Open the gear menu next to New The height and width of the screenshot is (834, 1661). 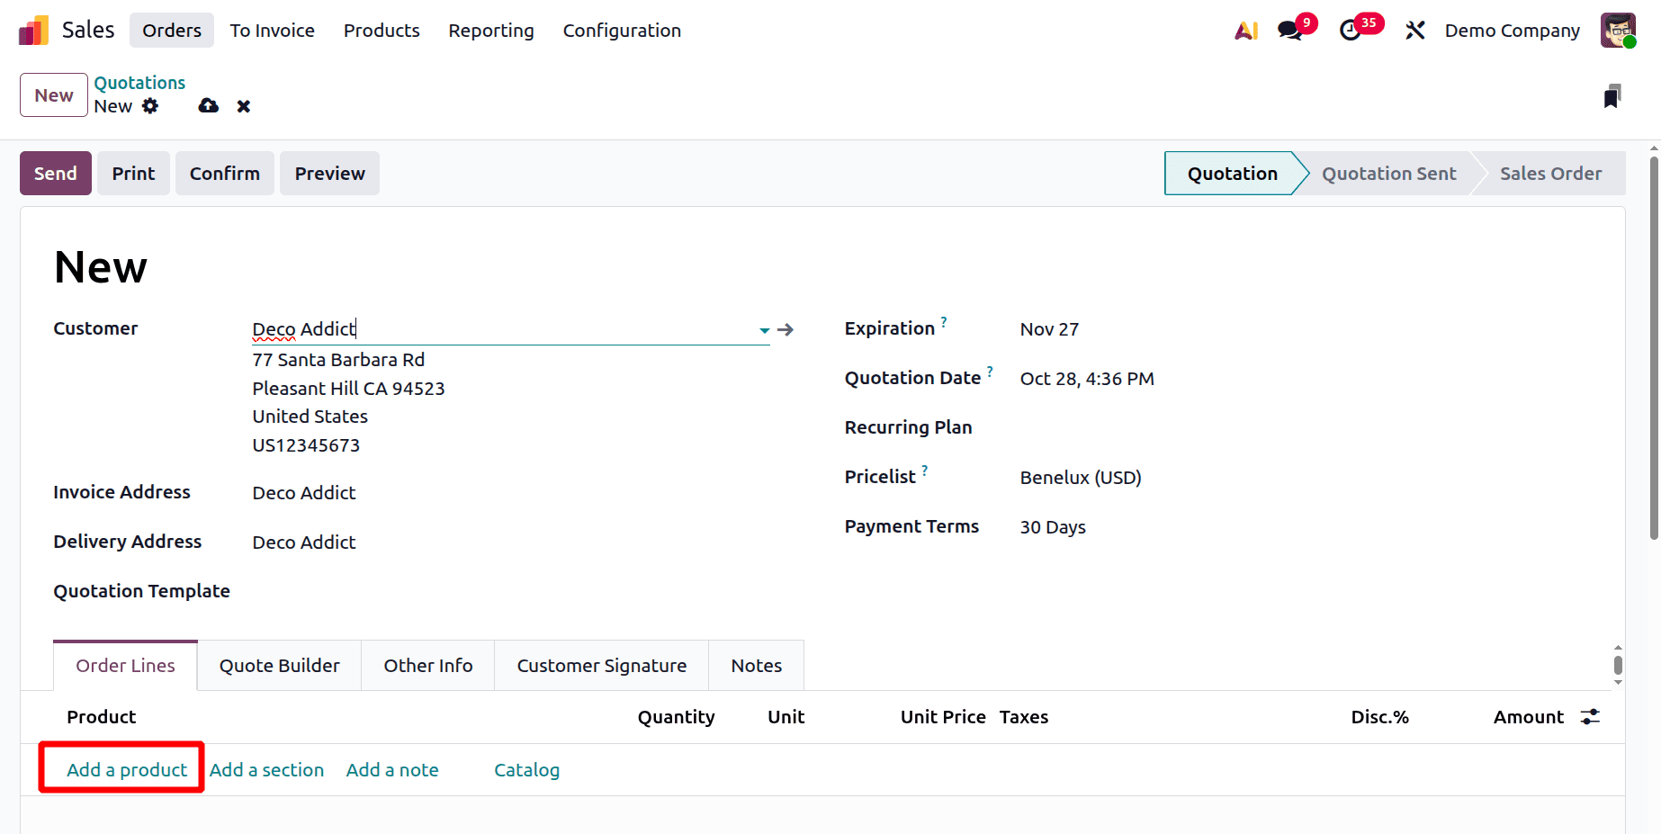[x=151, y=106]
